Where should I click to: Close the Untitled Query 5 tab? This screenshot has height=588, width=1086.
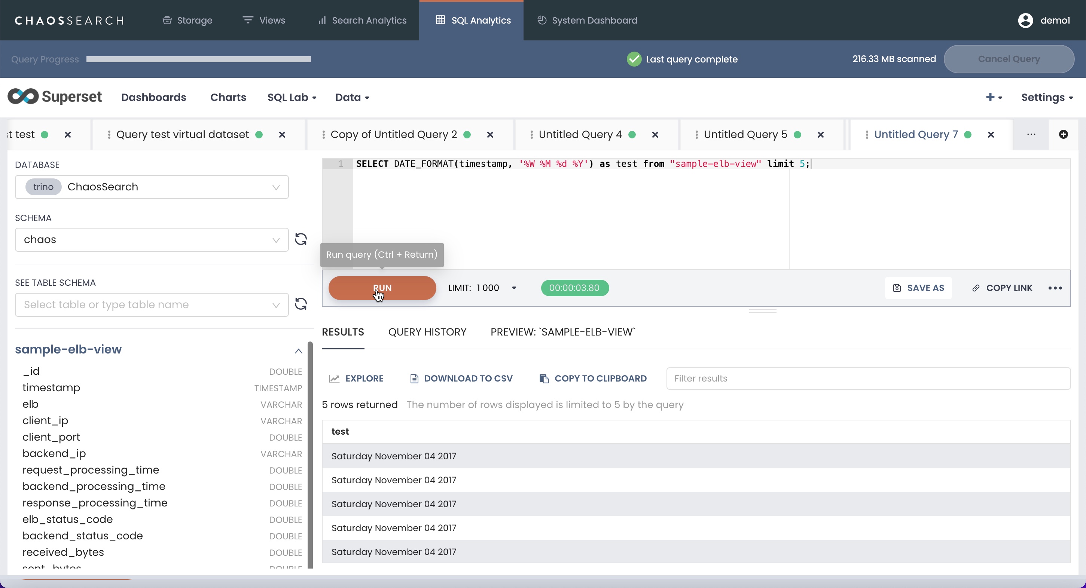coord(820,134)
